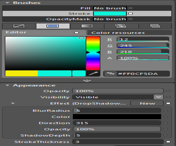Click the G channel label
This screenshot has height=146, width=176.
click(110, 46)
